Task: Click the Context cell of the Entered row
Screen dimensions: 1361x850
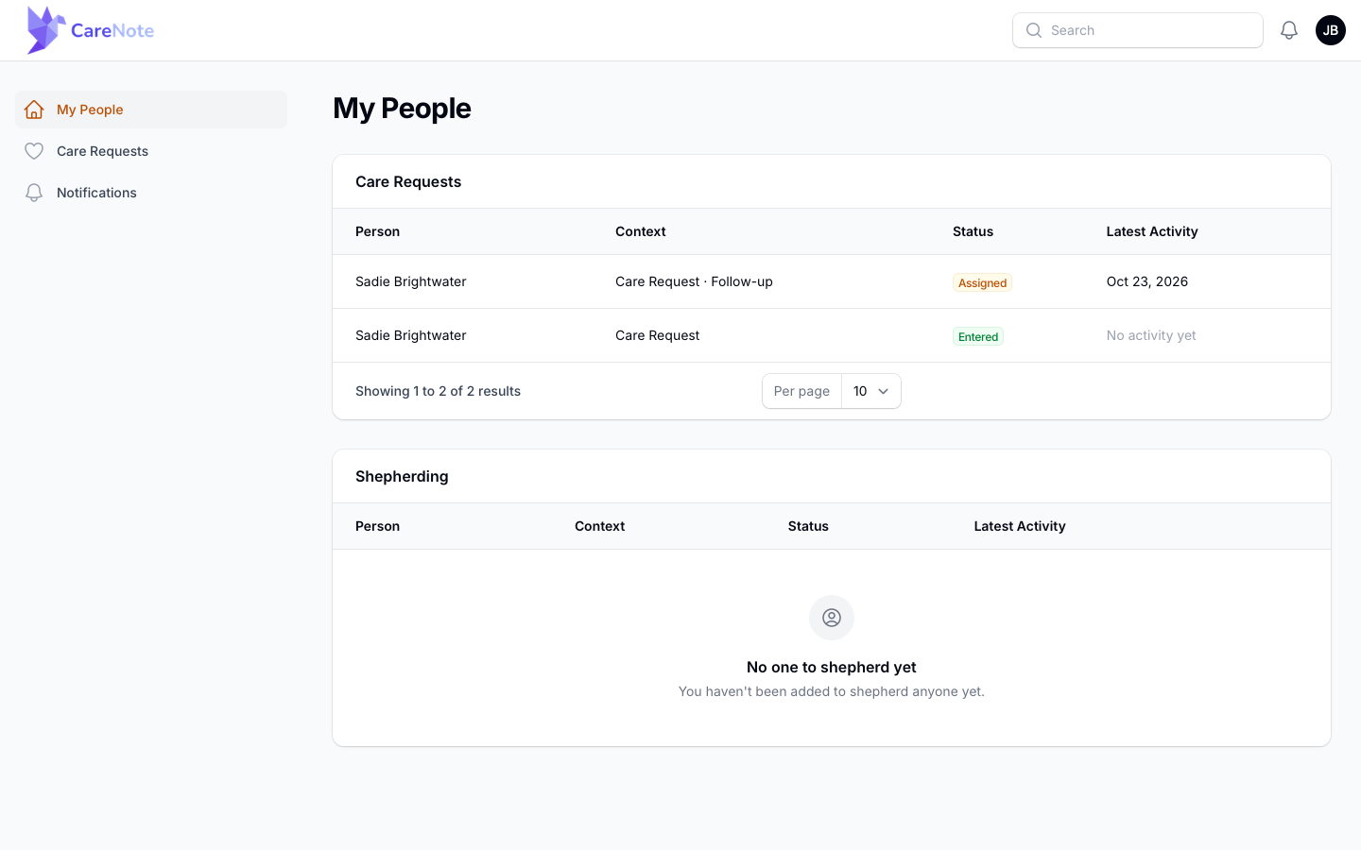Action: [x=658, y=335]
